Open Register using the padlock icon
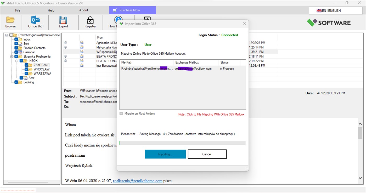 pos(90,20)
